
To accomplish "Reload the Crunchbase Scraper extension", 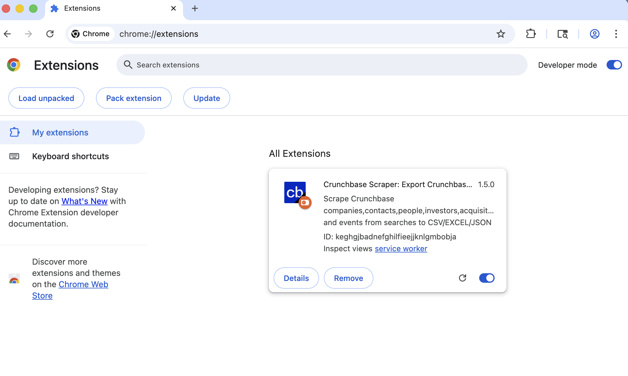I will 463,278.
